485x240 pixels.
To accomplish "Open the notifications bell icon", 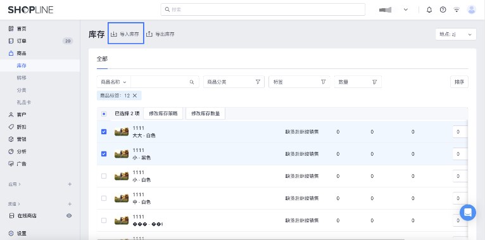I will point(429,9).
